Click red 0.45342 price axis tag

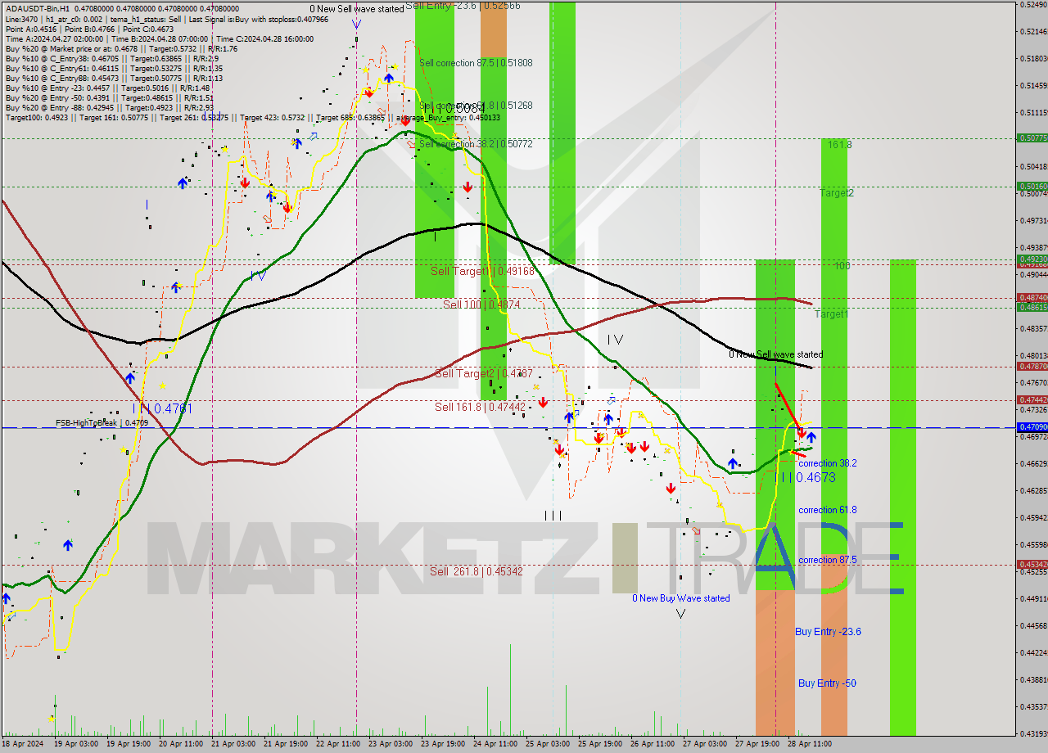[x=1032, y=565]
